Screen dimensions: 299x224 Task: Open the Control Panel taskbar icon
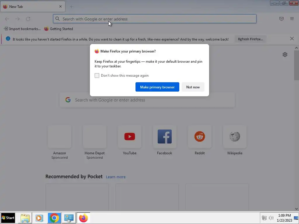click(x=69, y=218)
